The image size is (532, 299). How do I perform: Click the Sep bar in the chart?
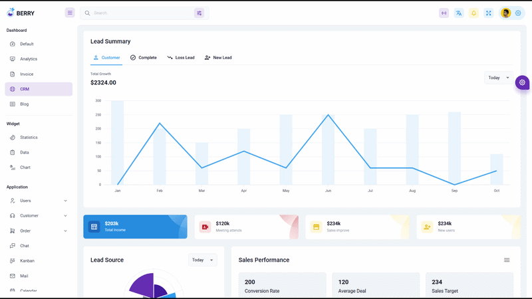click(x=455, y=148)
